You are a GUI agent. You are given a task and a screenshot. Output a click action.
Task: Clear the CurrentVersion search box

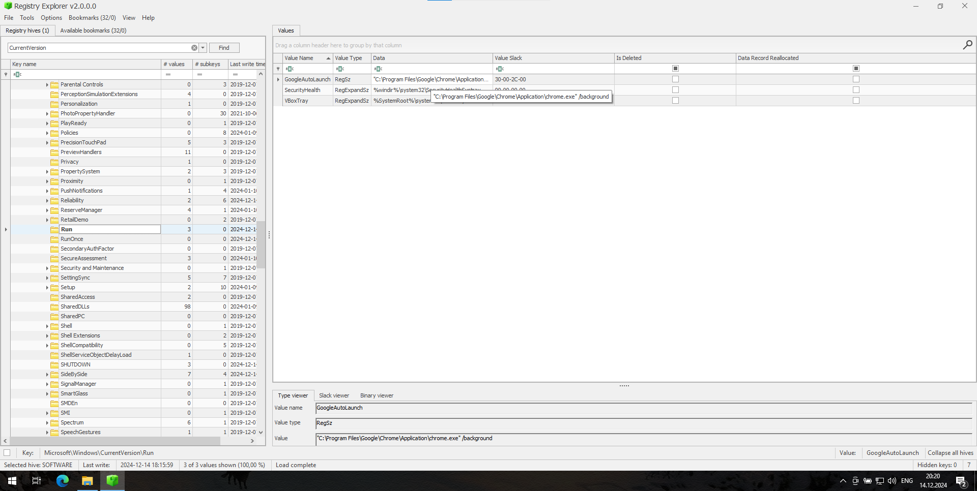[x=194, y=48]
